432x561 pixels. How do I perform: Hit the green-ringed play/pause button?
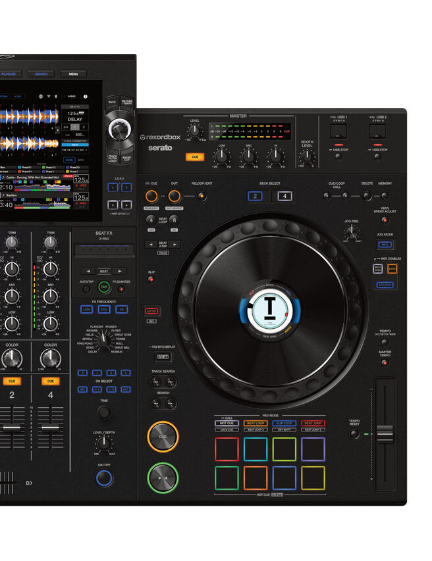[x=163, y=477]
